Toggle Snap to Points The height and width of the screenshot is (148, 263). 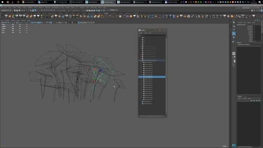pyautogui.click(x=47, y=10)
